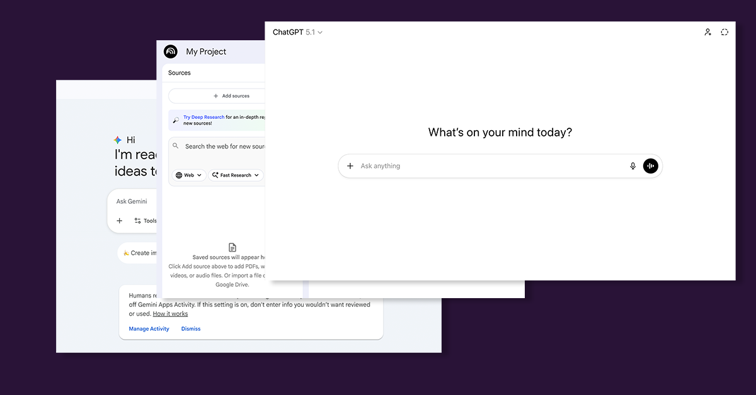Click the microphone icon in ChatGPT's input bar

tap(633, 165)
